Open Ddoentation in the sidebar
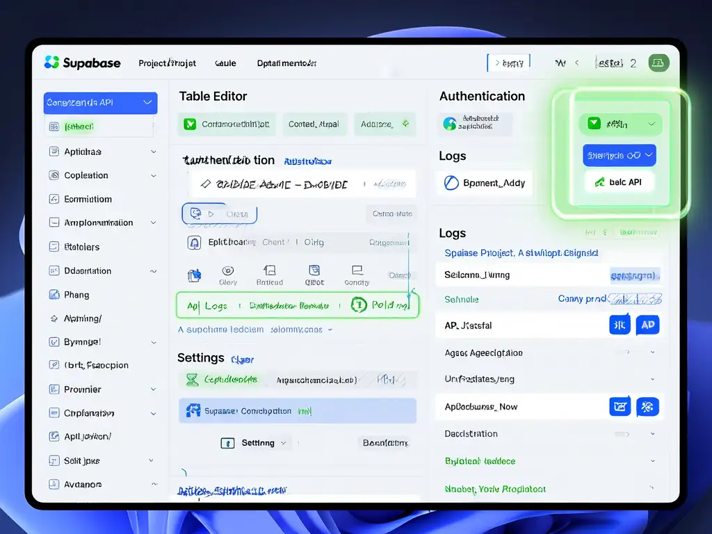Screen dimensions: 712x534 pyautogui.click(x=87, y=270)
